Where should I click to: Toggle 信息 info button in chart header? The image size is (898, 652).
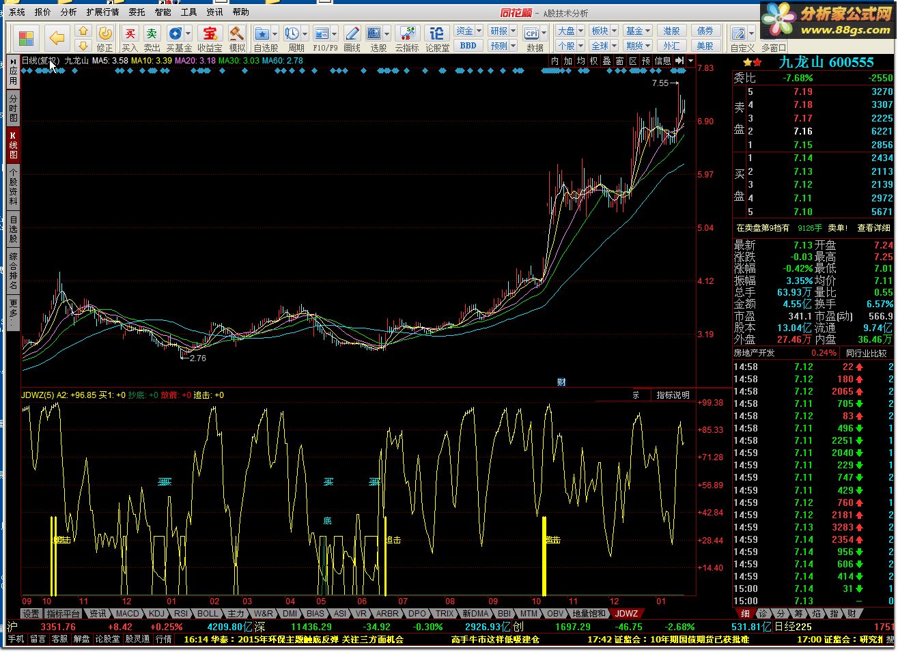(x=662, y=61)
